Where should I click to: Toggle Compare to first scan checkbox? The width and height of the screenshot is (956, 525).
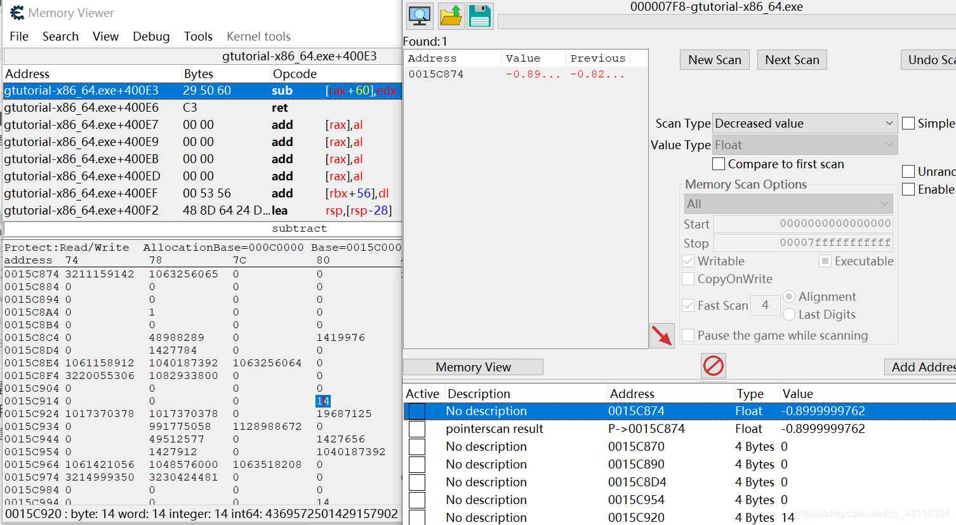pyautogui.click(x=719, y=164)
